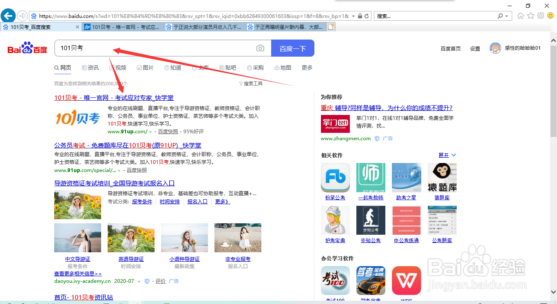Click the 101贝考 logo thumbnail
This screenshot has height=304, width=557.
click(x=77, y=118)
